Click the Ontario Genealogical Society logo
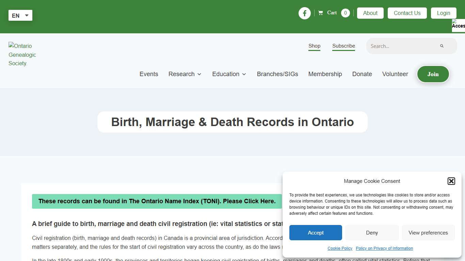465x261 pixels. pos(22,54)
